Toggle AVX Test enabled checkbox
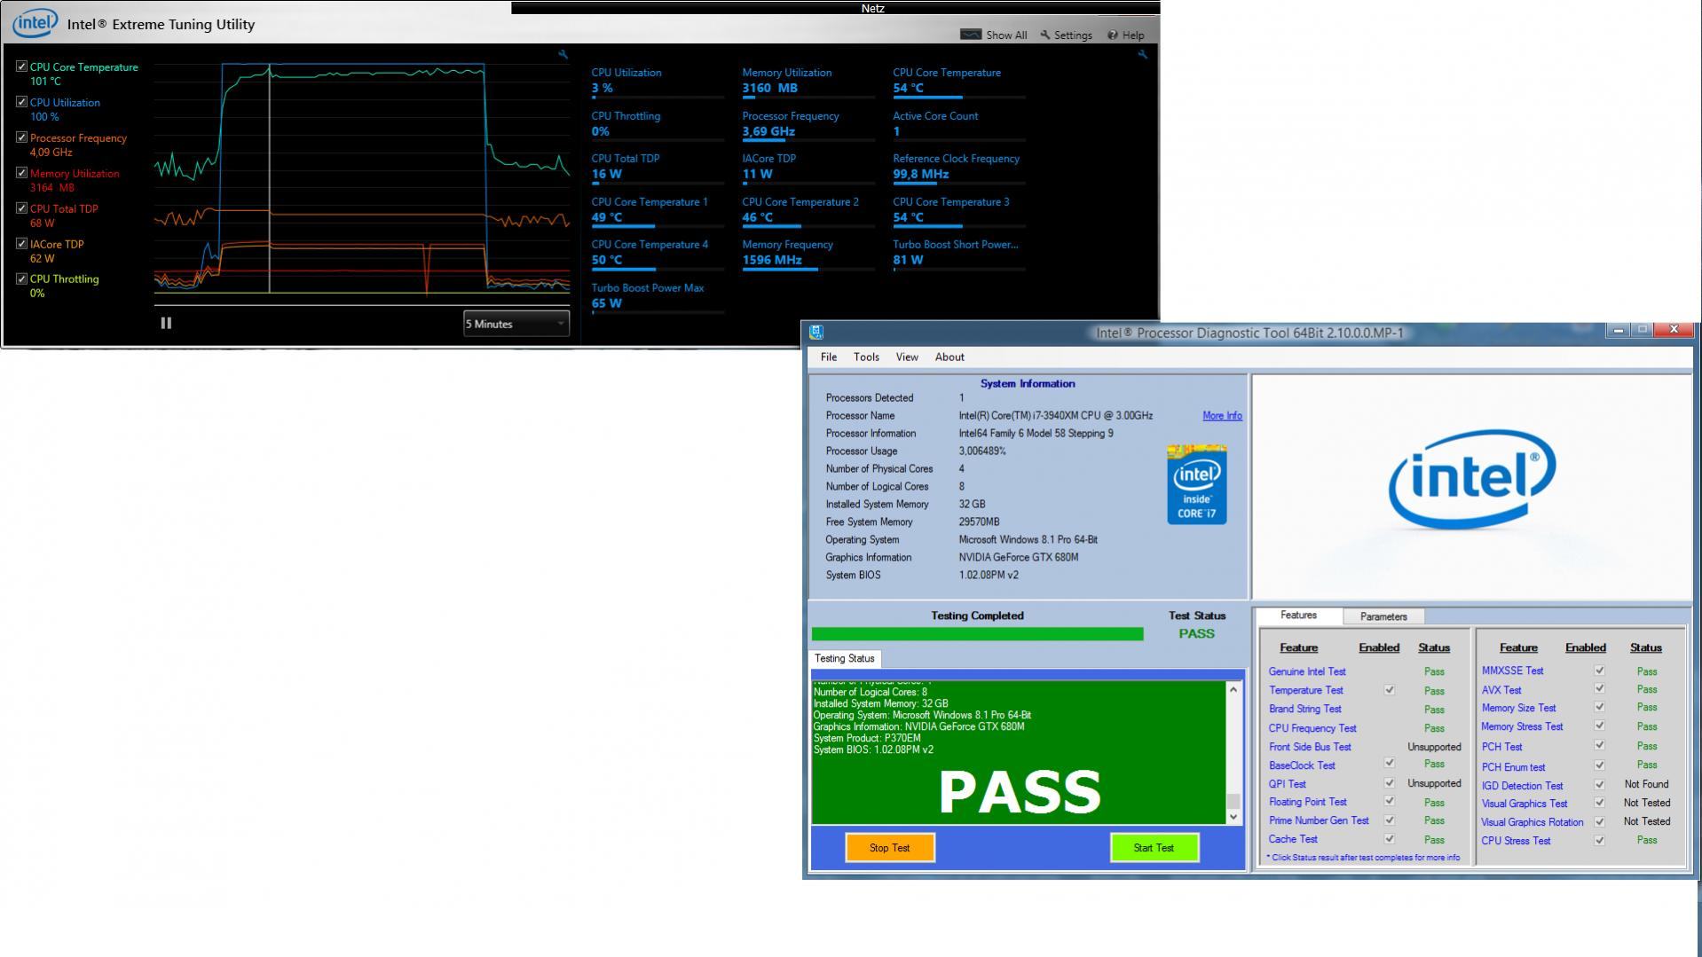Image resolution: width=1702 pixels, height=957 pixels. [1599, 689]
